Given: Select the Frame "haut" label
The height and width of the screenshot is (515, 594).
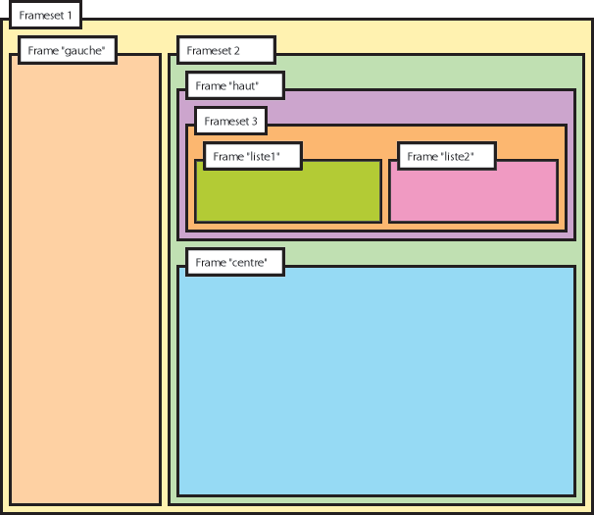Looking at the screenshot, I should click(x=234, y=86).
